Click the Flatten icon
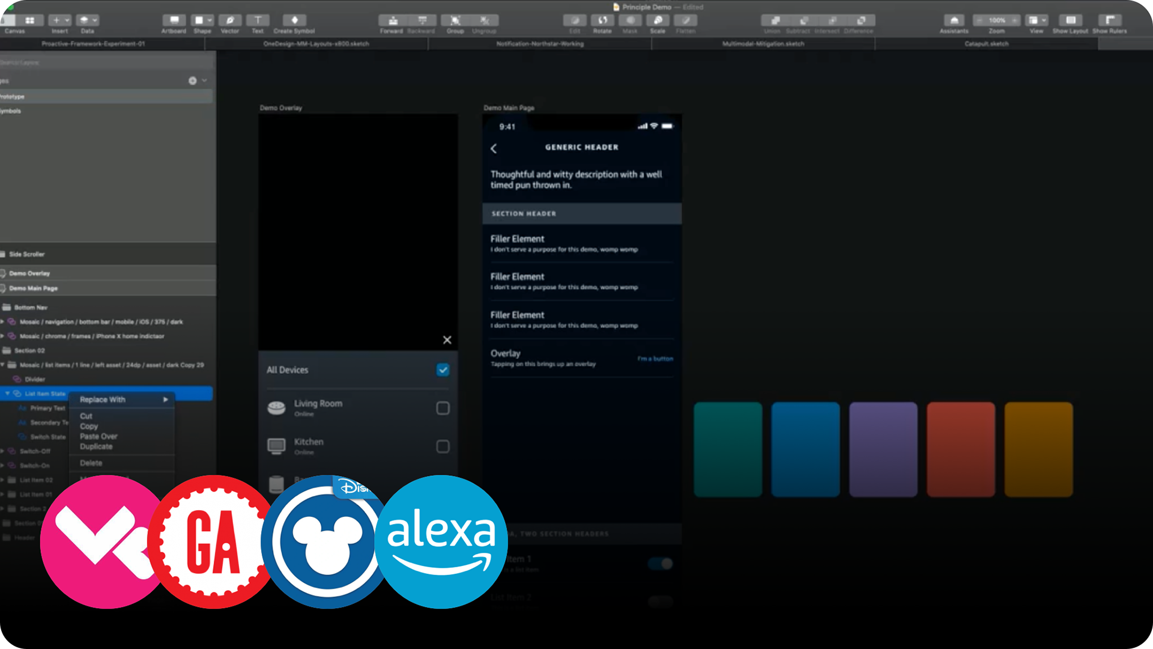 (x=685, y=20)
